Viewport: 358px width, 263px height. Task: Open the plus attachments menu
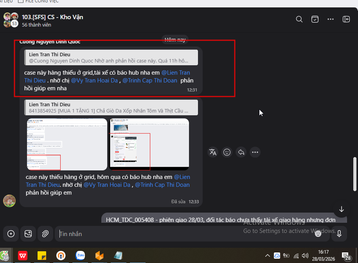(x=11, y=234)
